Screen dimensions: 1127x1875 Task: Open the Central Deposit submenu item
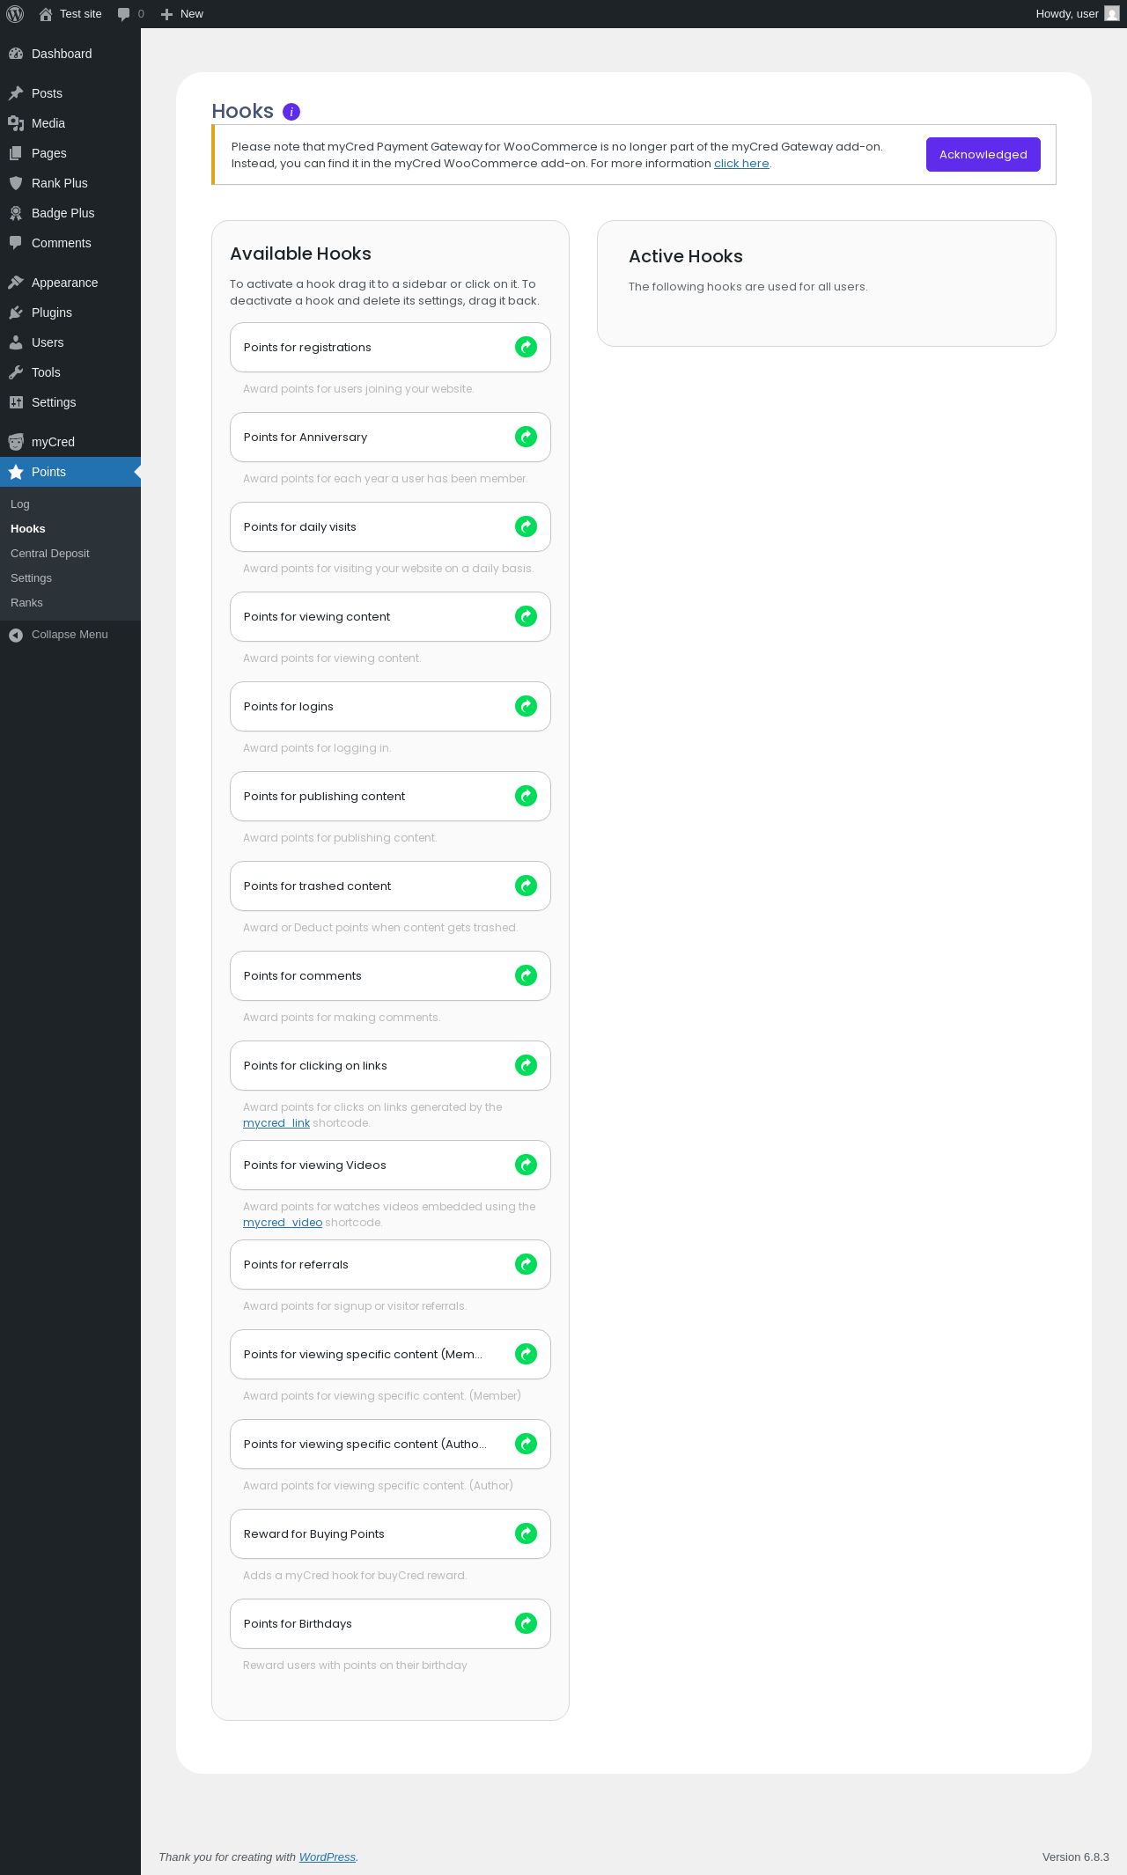click(50, 554)
